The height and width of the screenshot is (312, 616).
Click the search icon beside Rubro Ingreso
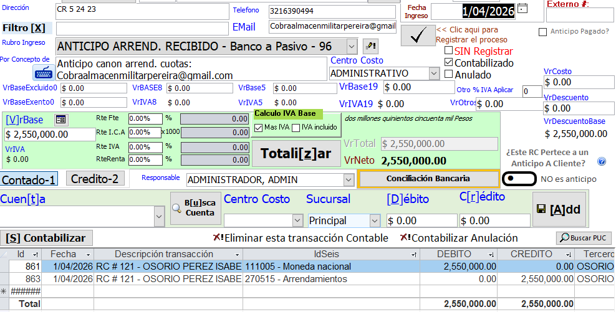(x=370, y=46)
